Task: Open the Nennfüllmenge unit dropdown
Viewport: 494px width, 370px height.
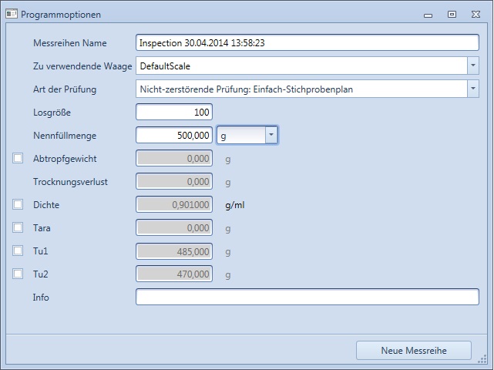Action: click(271, 136)
